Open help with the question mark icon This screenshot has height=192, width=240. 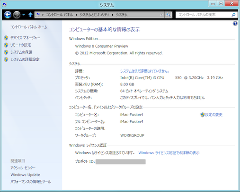coord(235,24)
